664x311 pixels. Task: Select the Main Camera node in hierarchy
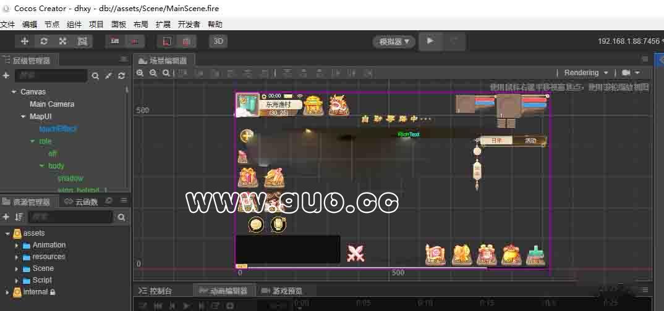click(52, 104)
